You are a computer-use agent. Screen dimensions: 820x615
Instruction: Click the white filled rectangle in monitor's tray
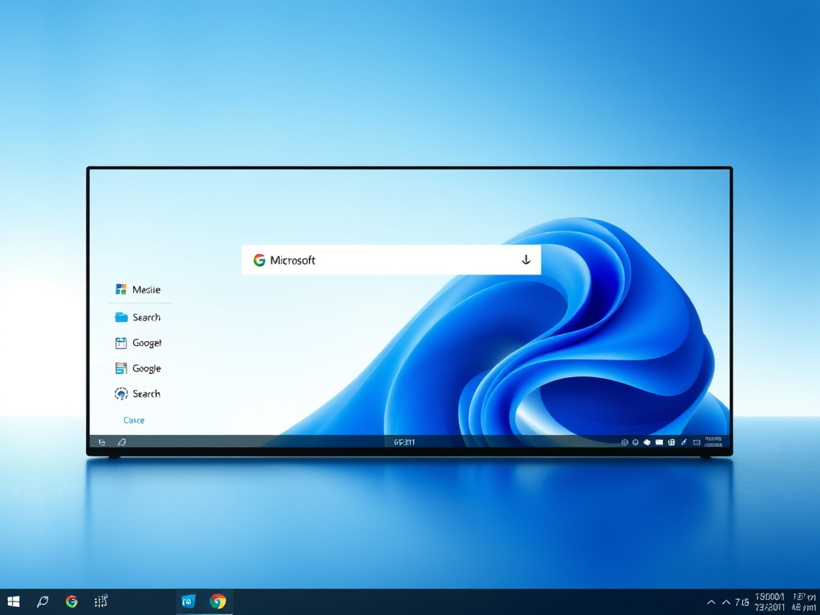click(x=660, y=442)
